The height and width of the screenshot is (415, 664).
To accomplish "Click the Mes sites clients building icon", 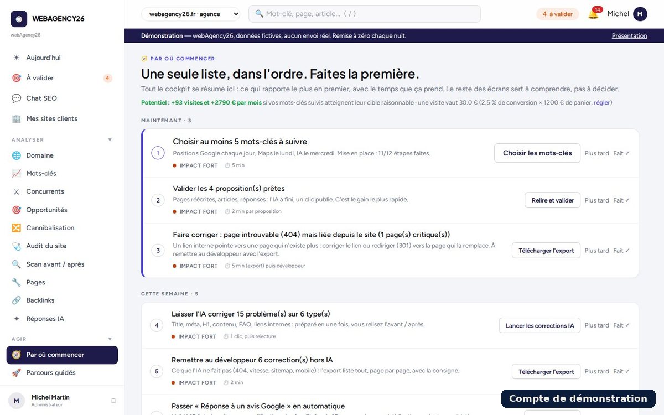I will [16, 118].
